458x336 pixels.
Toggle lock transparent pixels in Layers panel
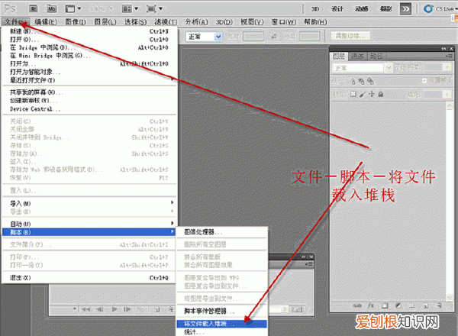point(353,94)
